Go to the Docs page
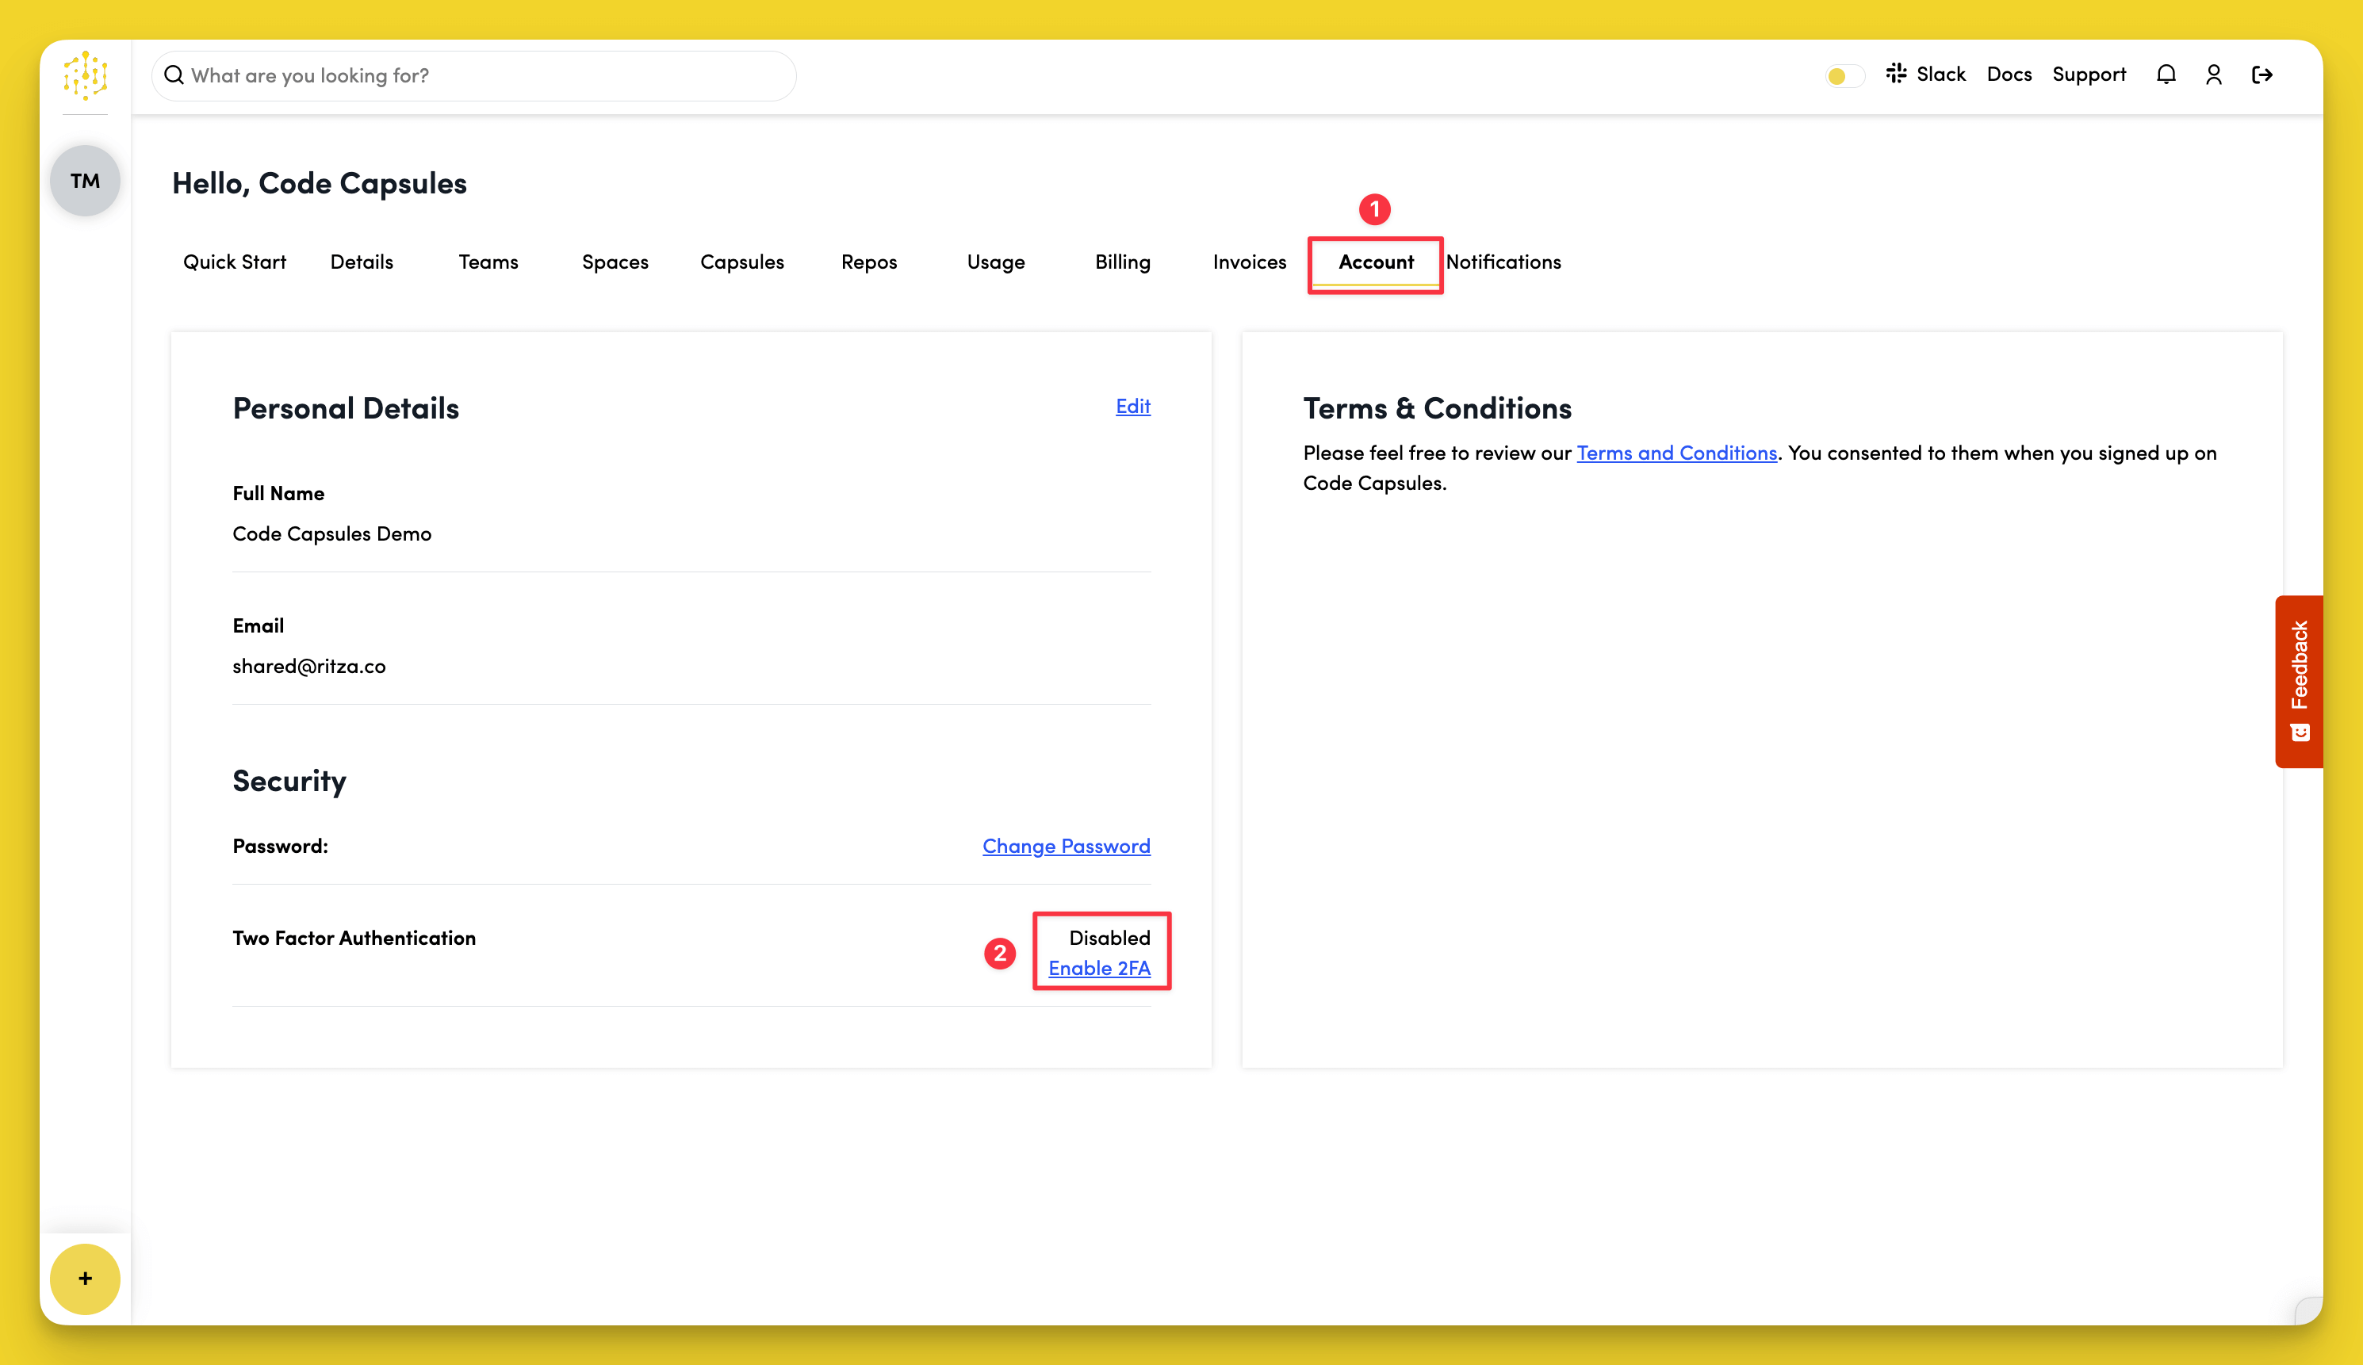 (x=2009, y=74)
